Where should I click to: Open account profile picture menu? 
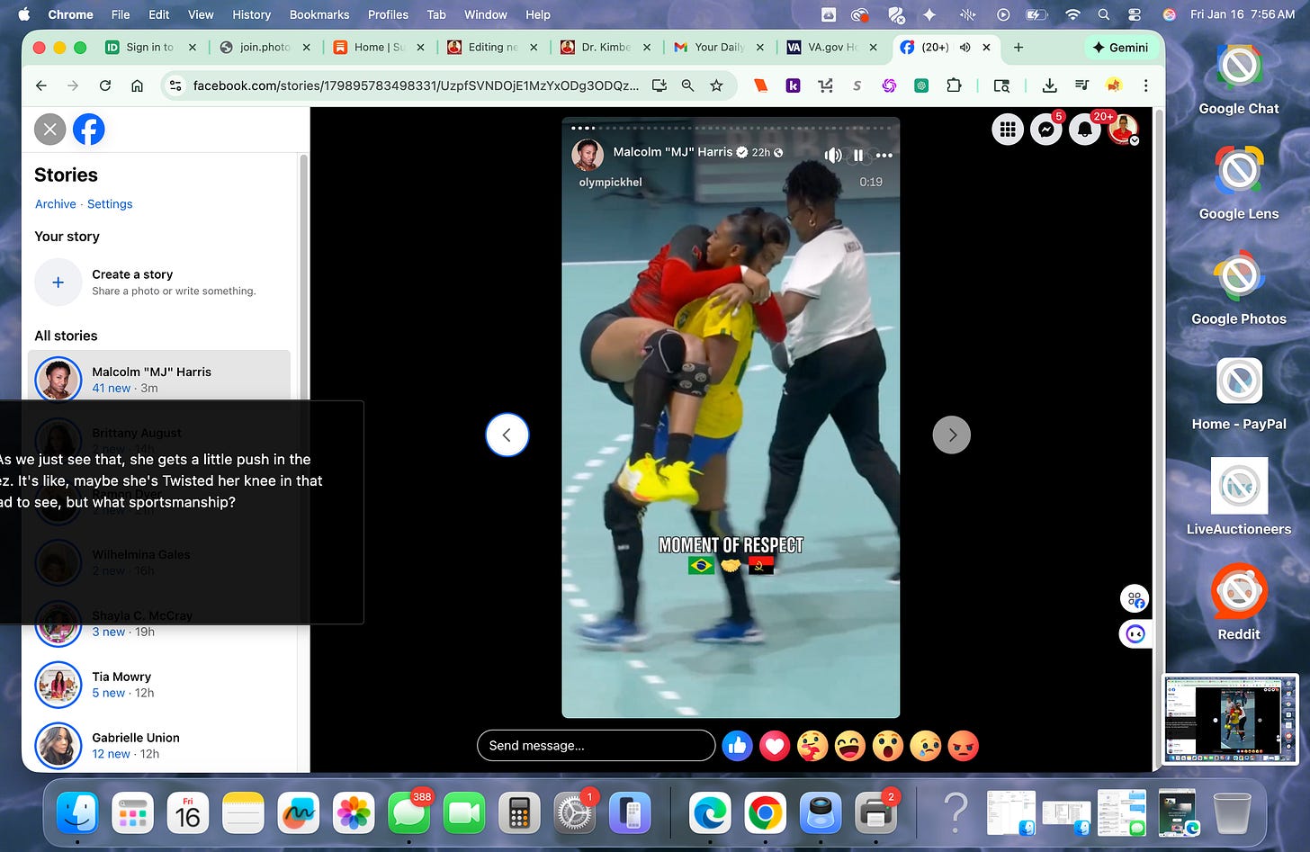[x=1124, y=130]
